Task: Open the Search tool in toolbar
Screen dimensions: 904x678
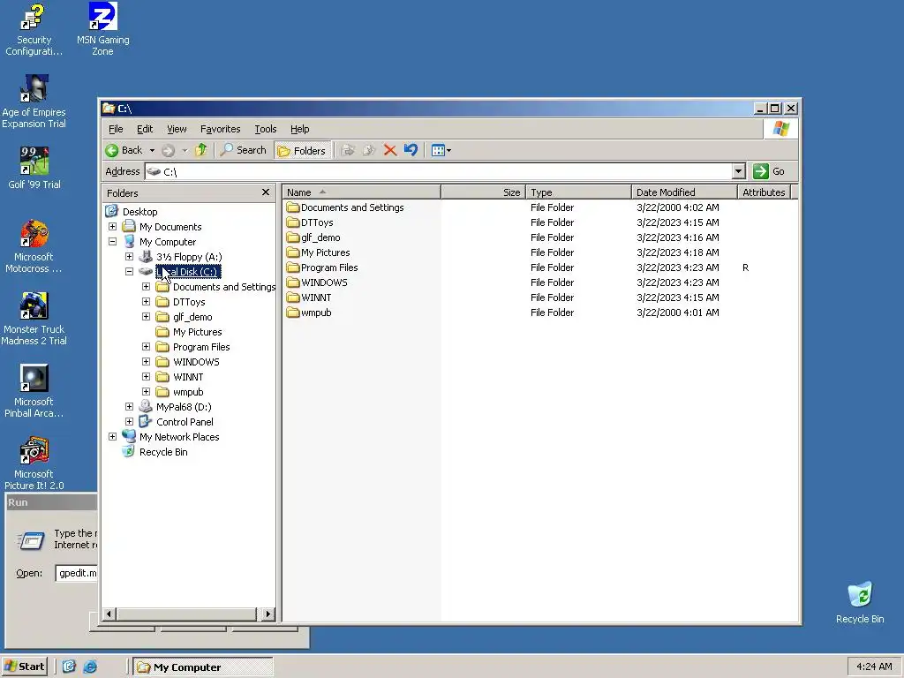Action: click(x=244, y=150)
